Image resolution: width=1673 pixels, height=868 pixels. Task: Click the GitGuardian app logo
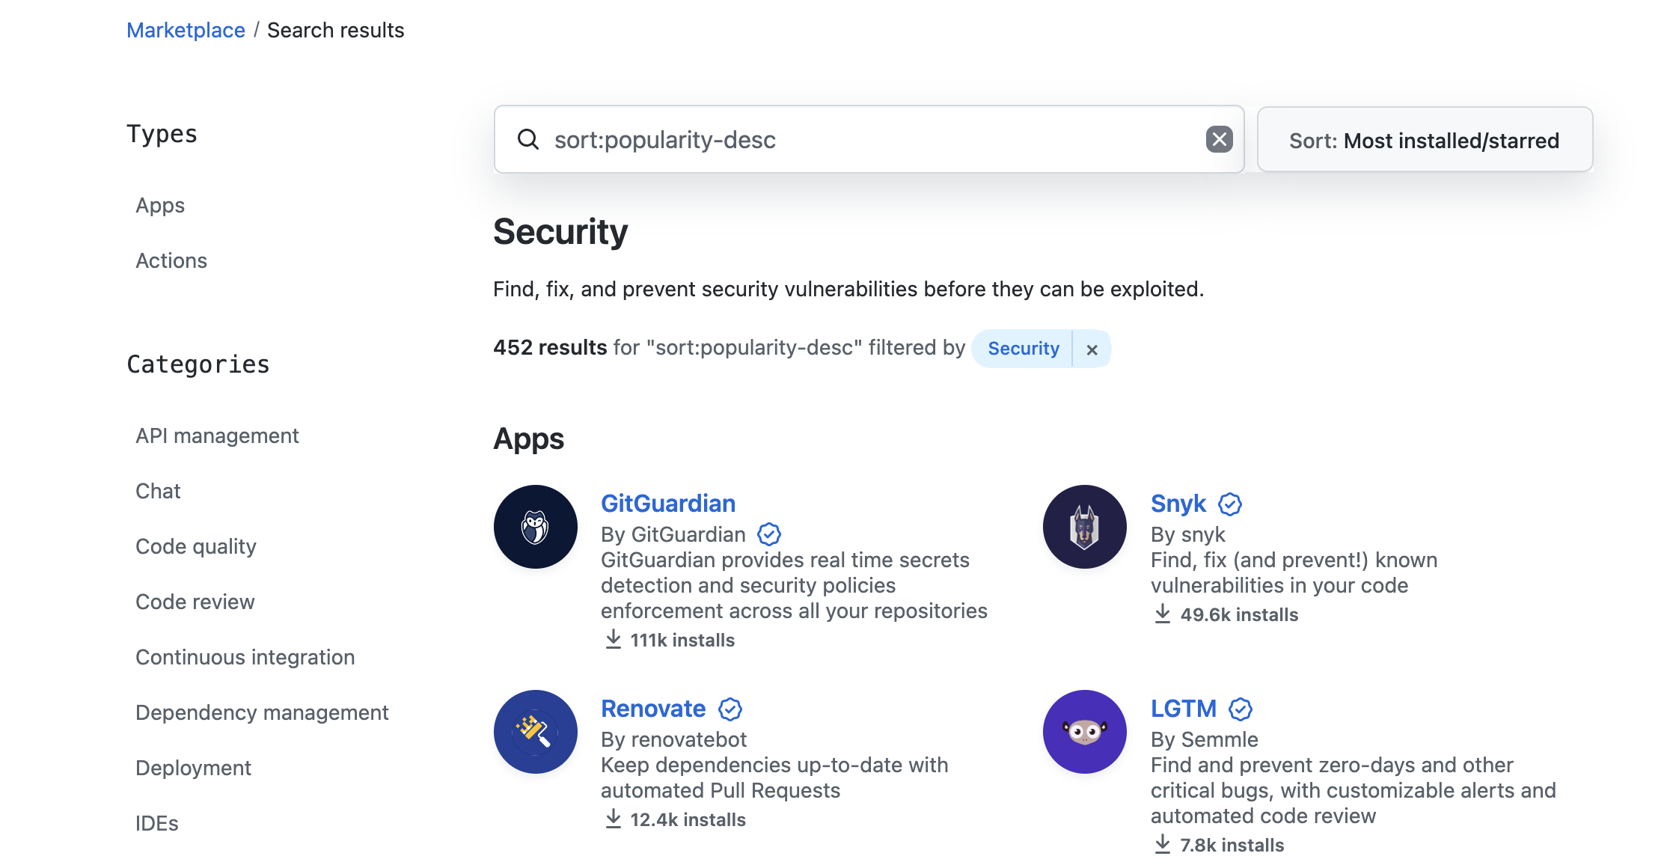click(535, 526)
